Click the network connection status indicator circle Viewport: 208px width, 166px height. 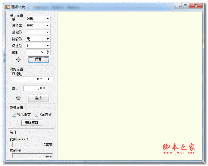coord(18,98)
